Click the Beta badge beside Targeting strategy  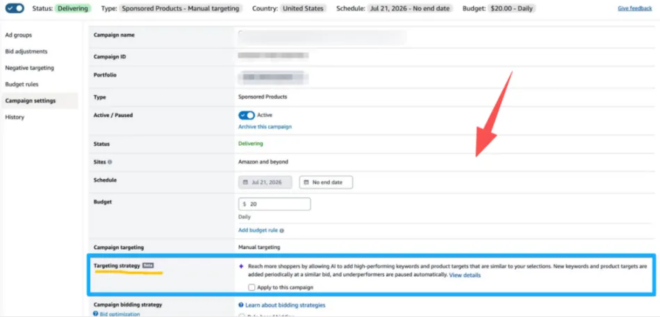pos(148,265)
